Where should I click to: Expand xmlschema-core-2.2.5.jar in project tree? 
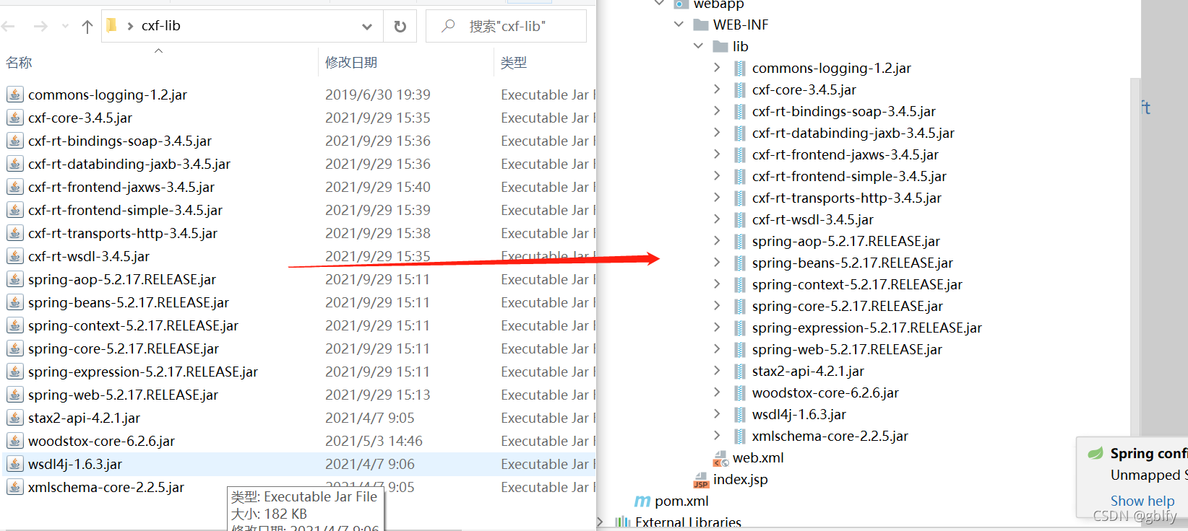tap(717, 436)
